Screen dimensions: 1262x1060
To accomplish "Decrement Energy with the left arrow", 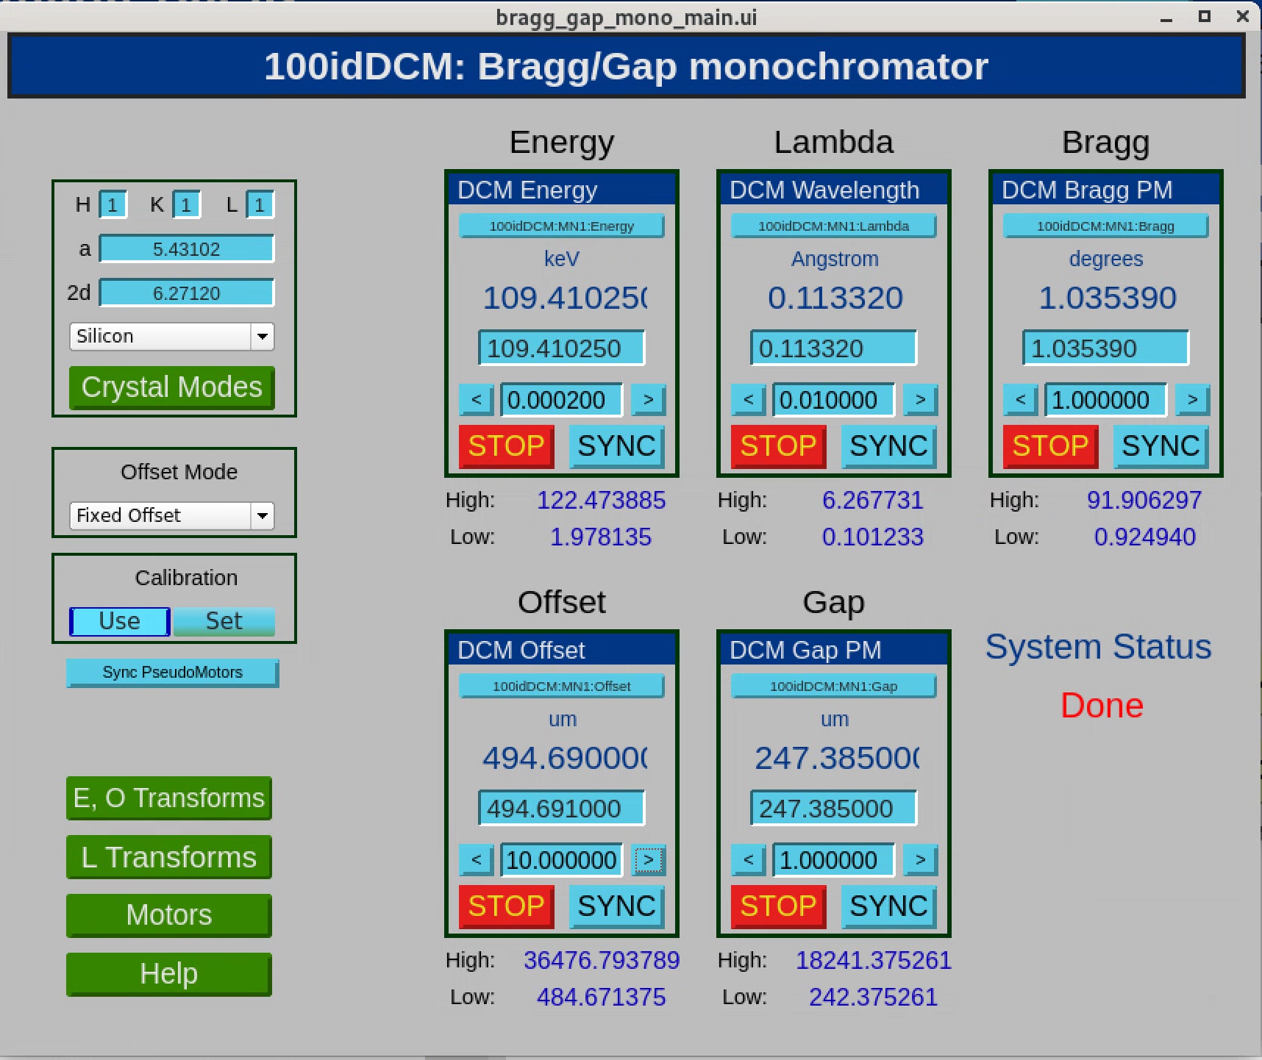I will [476, 400].
